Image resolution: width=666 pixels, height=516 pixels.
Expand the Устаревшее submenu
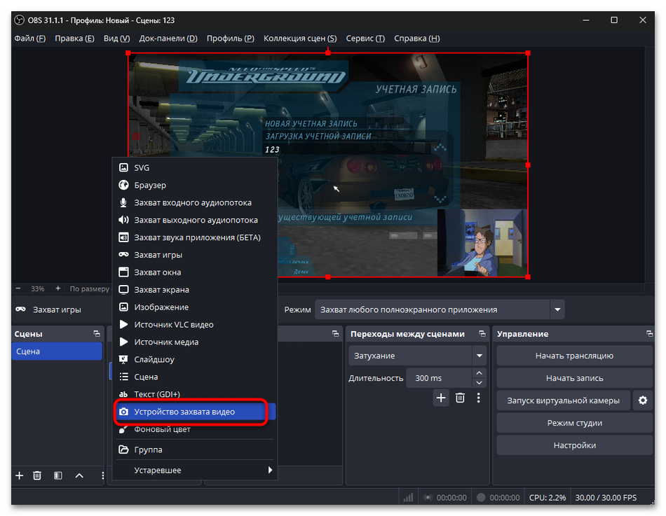click(196, 470)
